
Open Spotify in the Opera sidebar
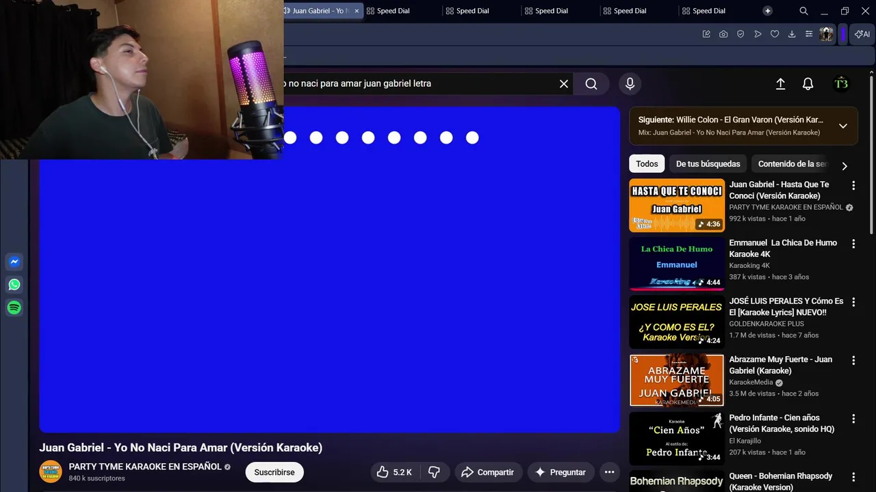coord(14,308)
